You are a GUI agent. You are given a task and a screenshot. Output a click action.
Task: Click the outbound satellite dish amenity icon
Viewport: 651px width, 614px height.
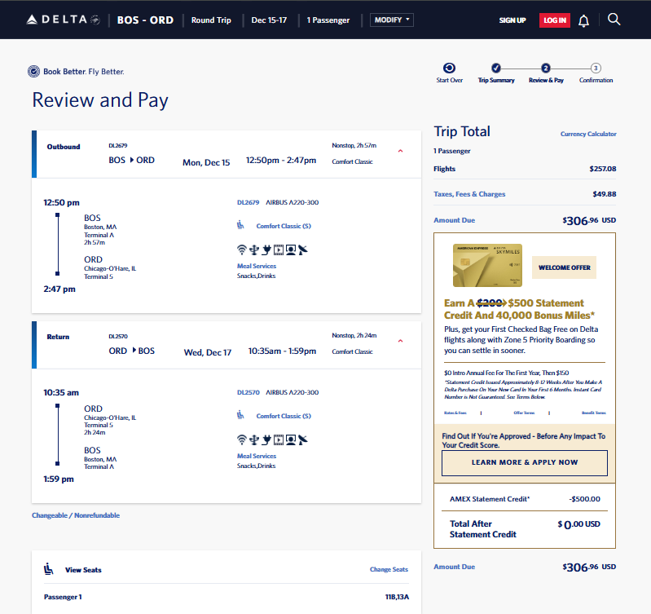coord(303,250)
